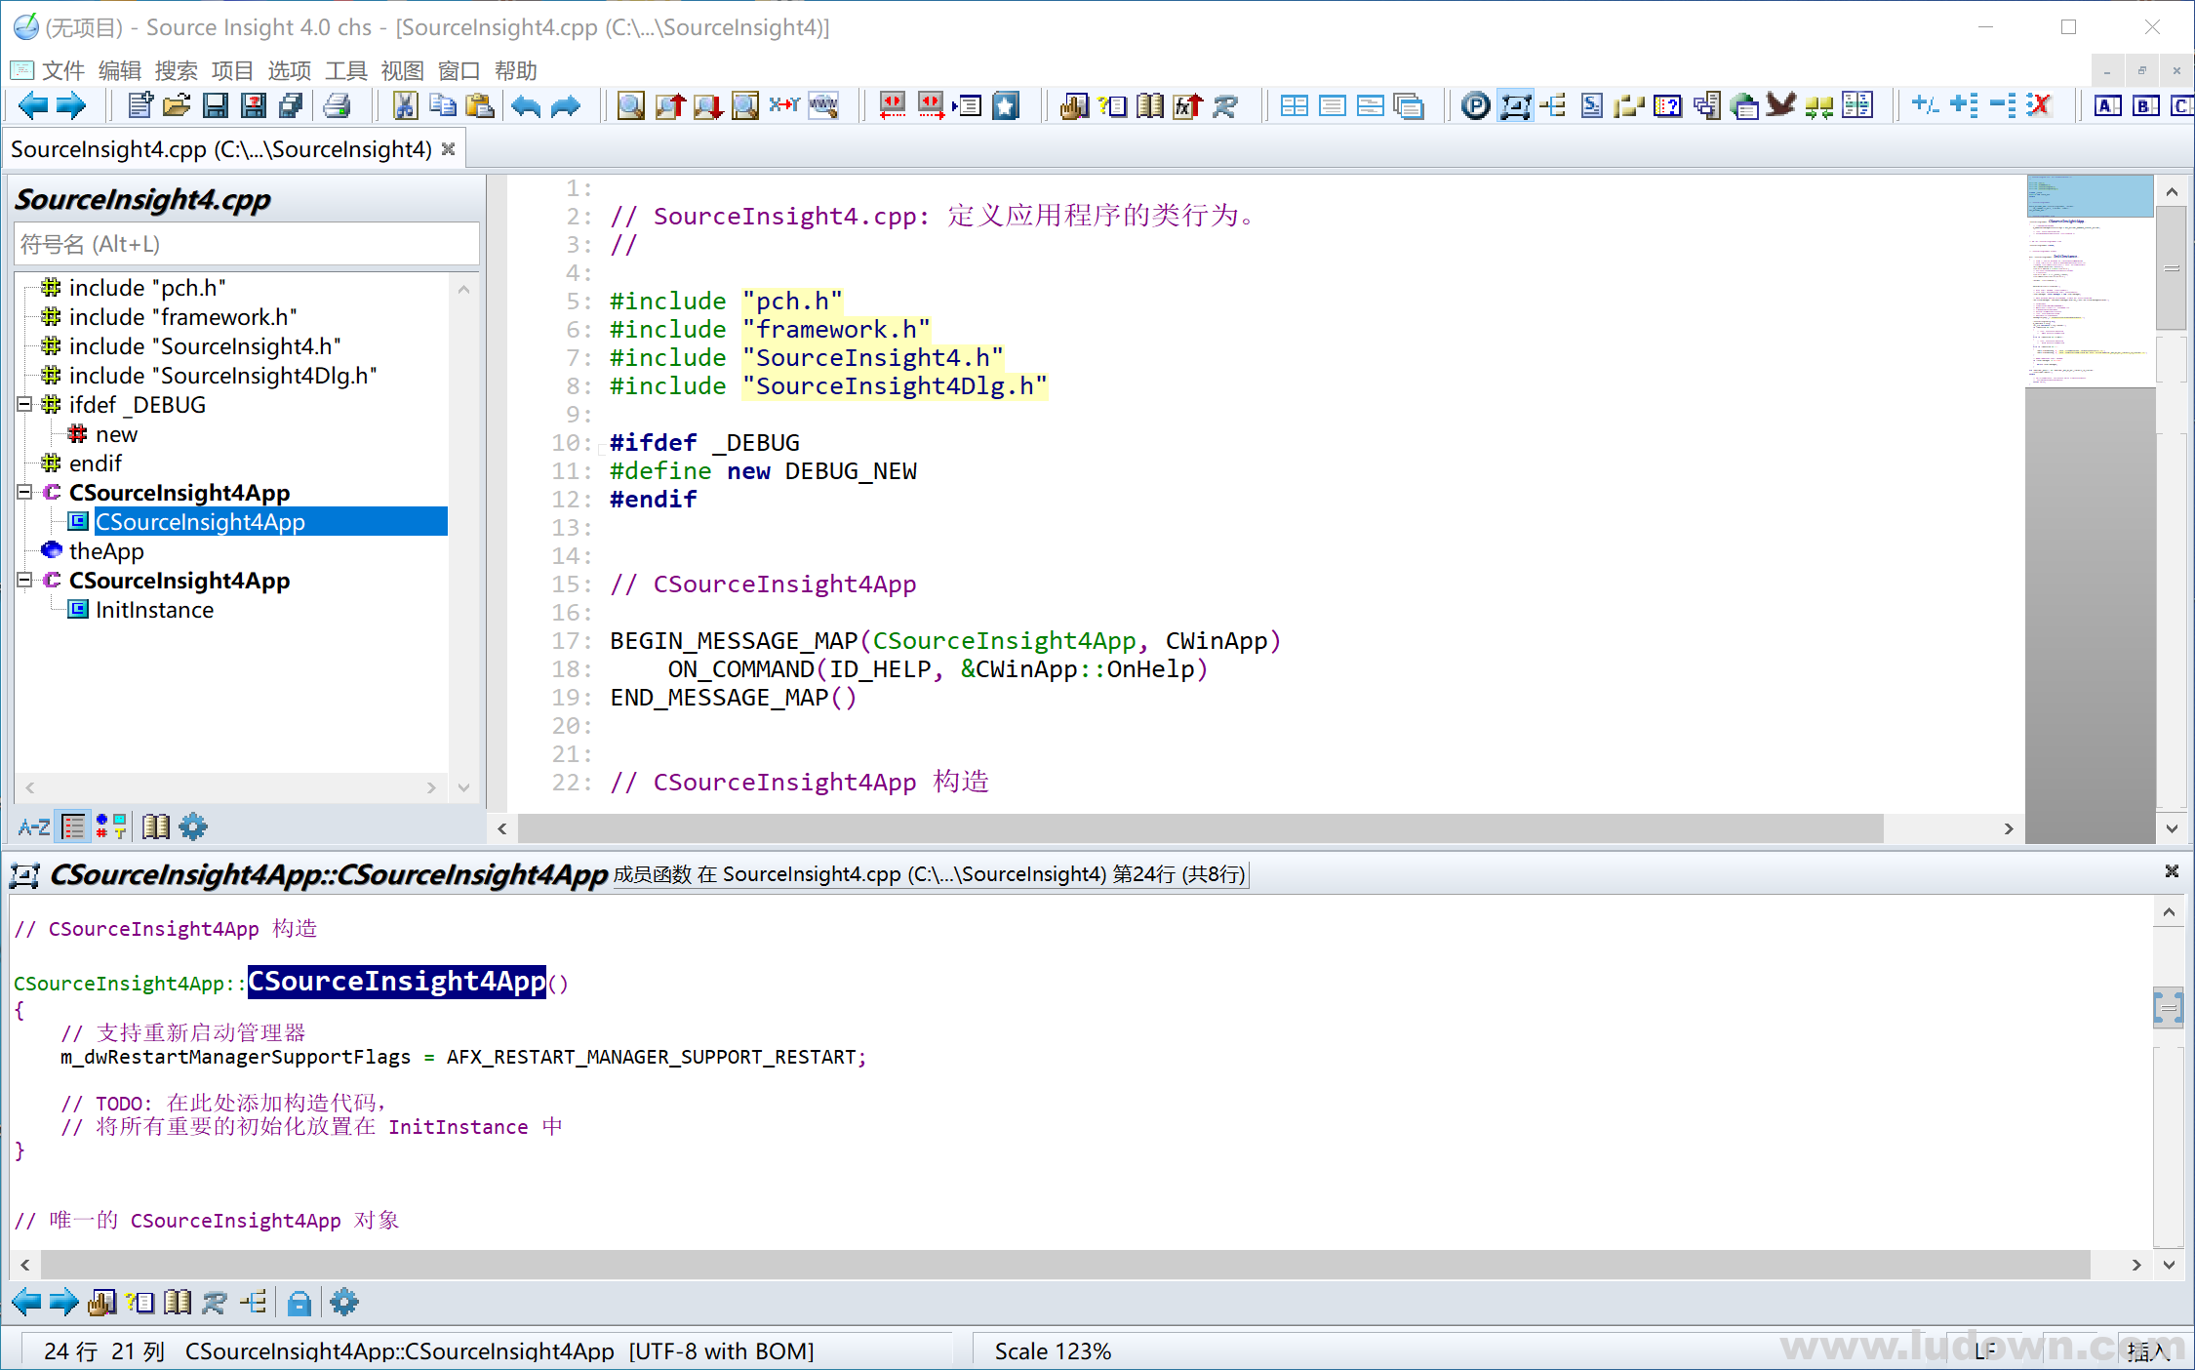Image resolution: width=2195 pixels, height=1370 pixels.
Task: Click the Undo curved arrow icon
Action: pos(526,105)
